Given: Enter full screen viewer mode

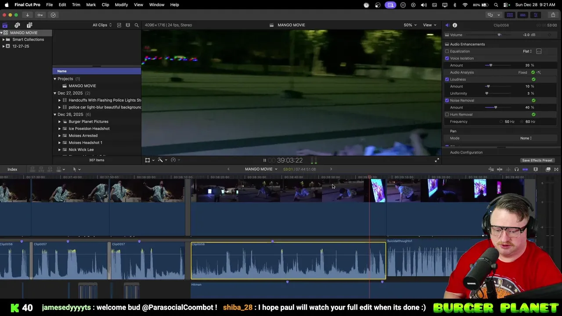Looking at the screenshot, I should [x=437, y=160].
